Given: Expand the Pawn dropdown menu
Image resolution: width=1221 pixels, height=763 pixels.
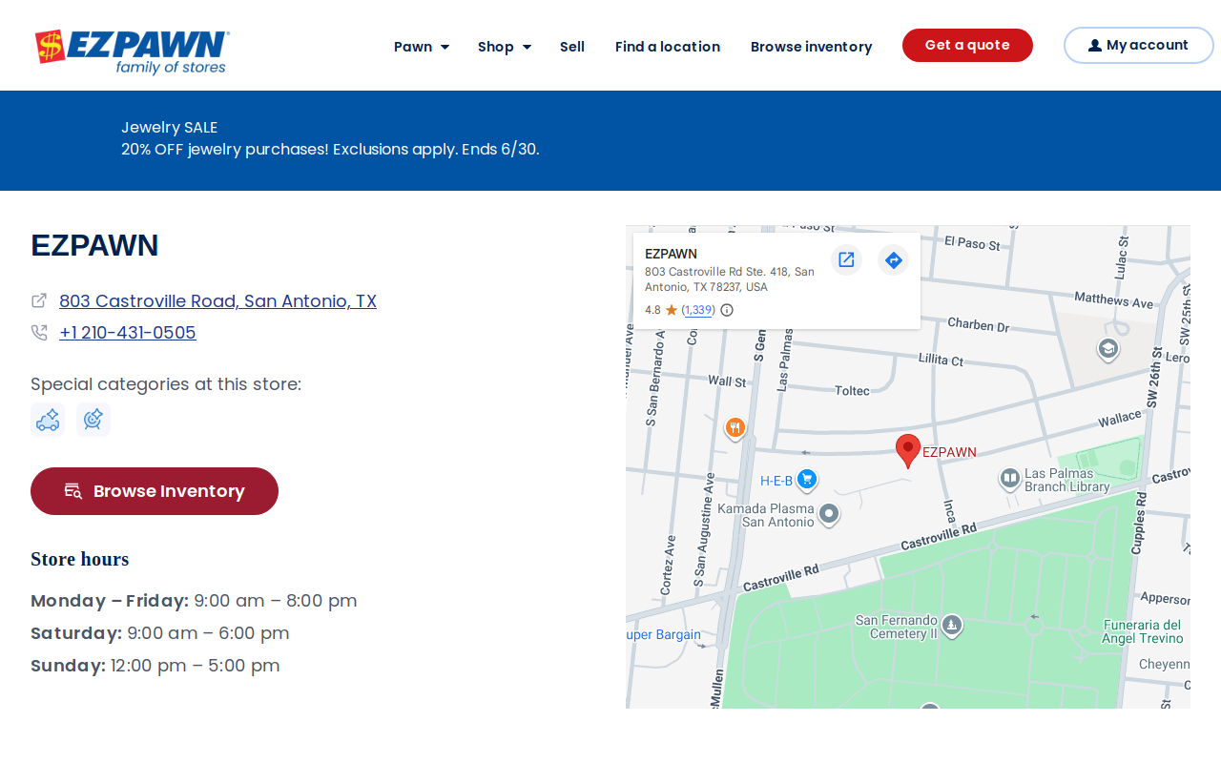Looking at the screenshot, I should (x=422, y=47).
